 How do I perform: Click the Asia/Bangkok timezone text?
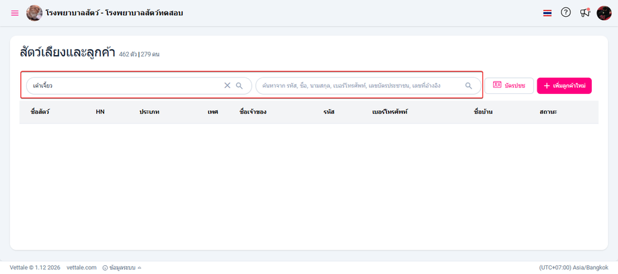(574, 267)
